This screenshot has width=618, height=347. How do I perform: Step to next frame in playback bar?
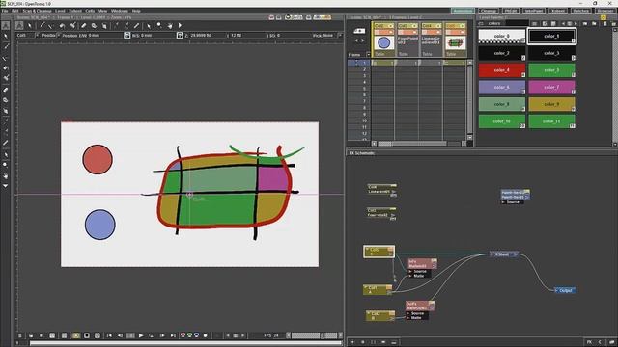pyautogui.click(x=162, y=335)
